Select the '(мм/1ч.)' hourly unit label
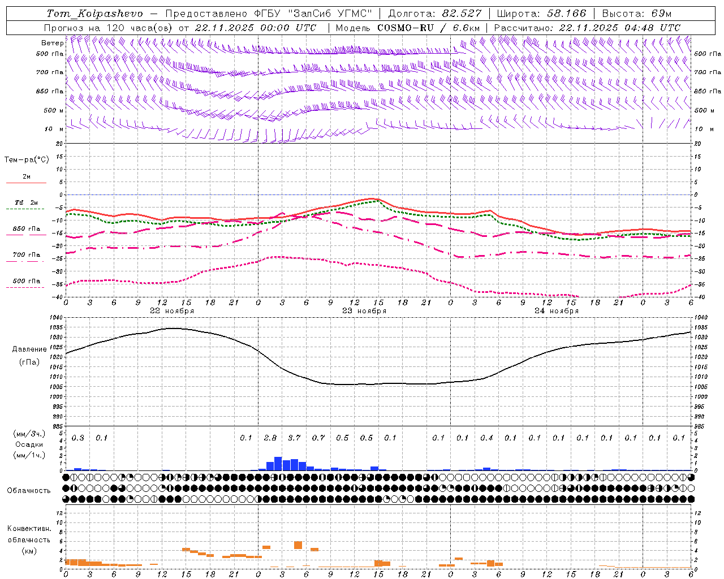Viewport: 724px width, 579px height. (x=29, y=455)
